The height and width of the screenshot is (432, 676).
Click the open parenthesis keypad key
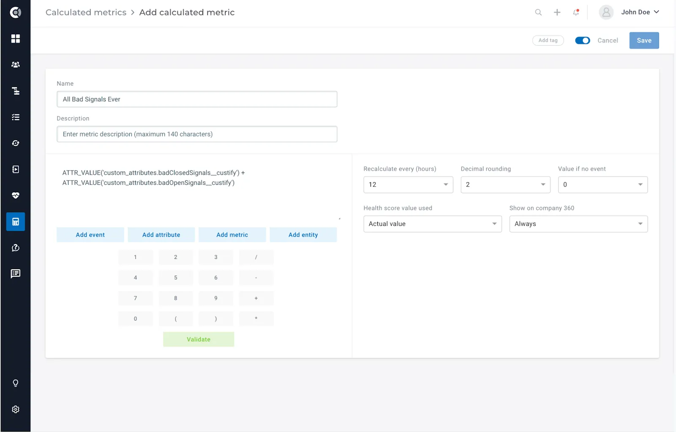[176, 319]
